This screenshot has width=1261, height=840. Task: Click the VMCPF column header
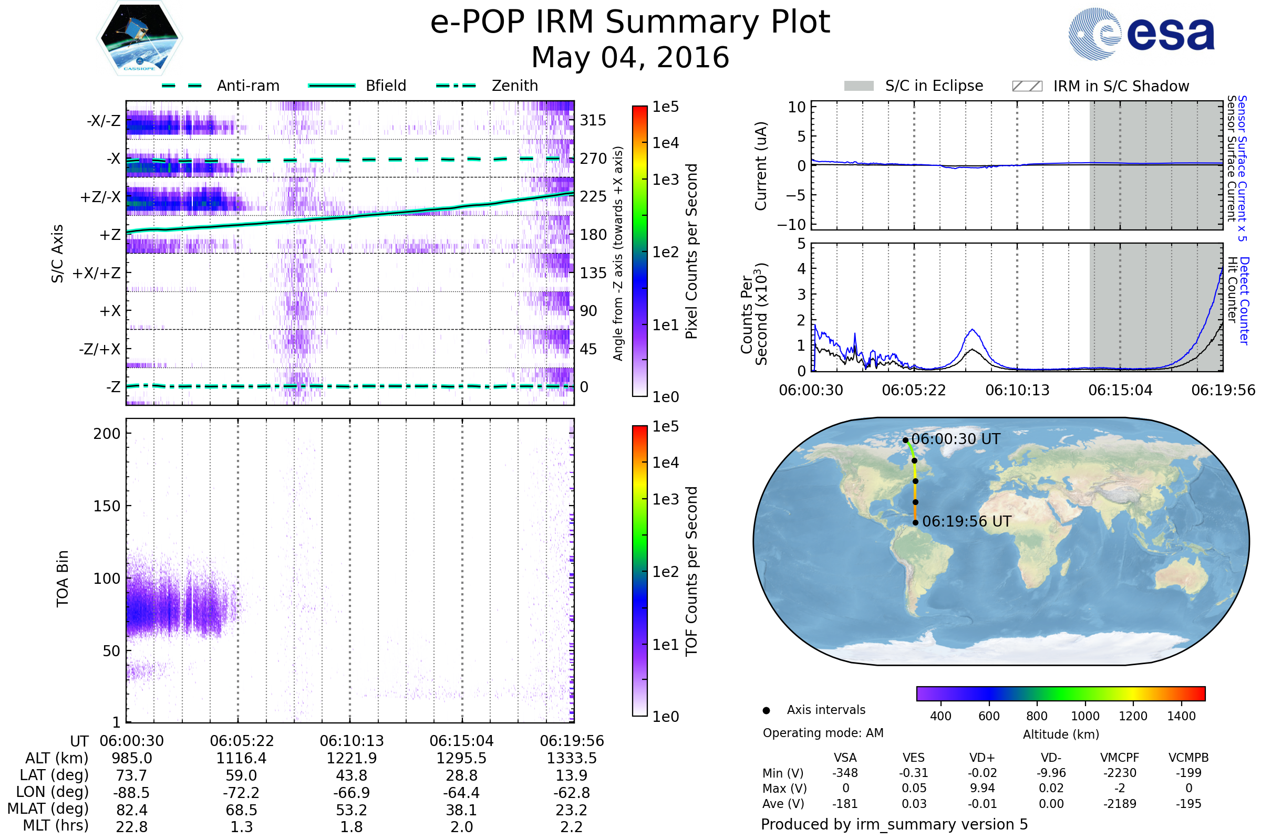pyautogui.click(x=1120, y=758)
